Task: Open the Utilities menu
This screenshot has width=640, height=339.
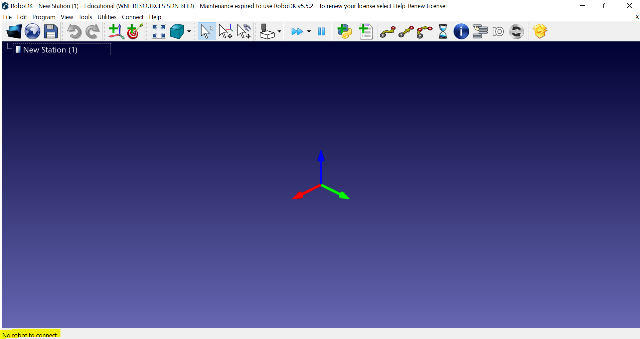Action: 107,17
